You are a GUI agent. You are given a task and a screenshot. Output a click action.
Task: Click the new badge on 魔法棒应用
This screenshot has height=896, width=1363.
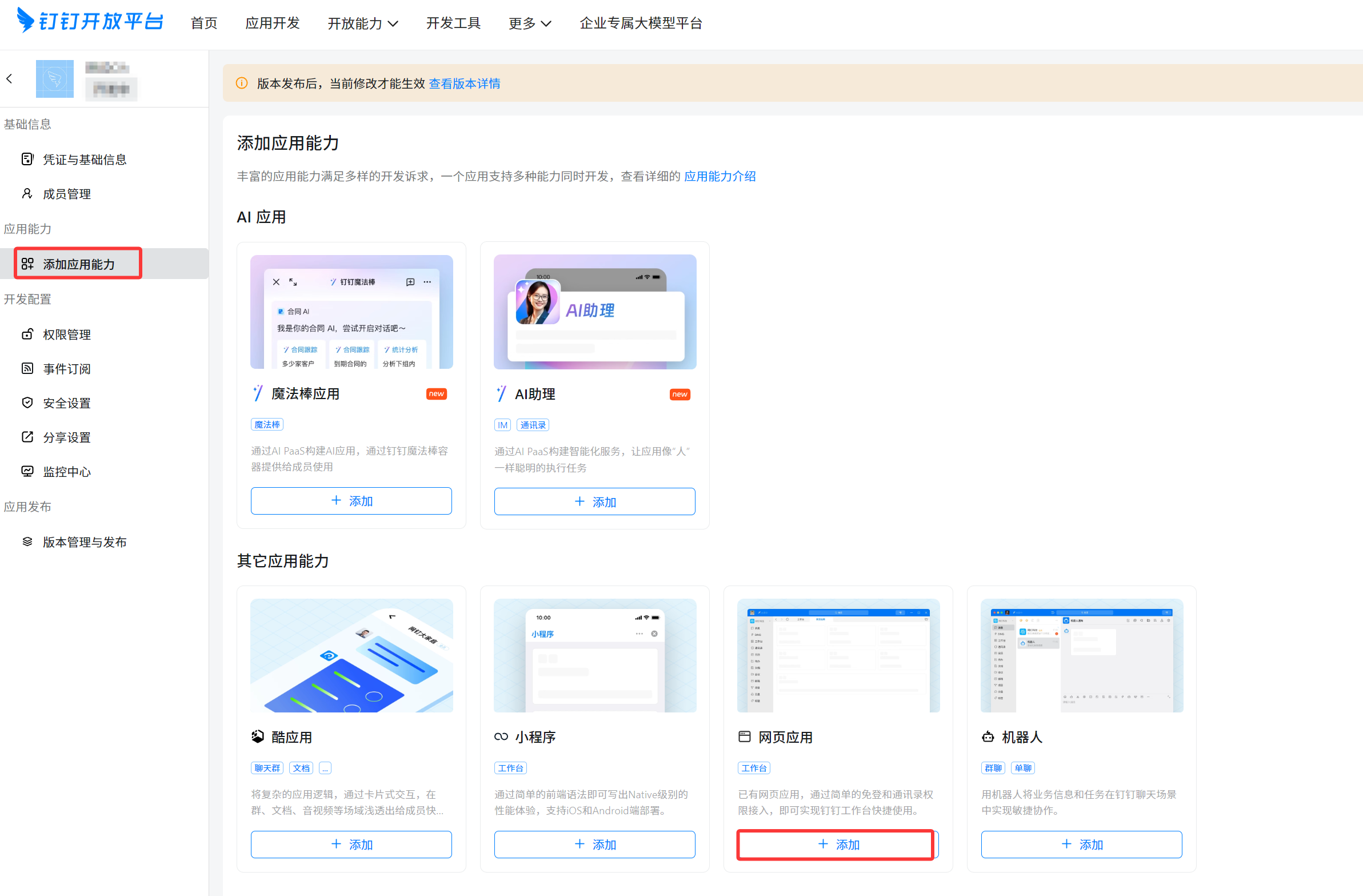[x=437, y=393]
